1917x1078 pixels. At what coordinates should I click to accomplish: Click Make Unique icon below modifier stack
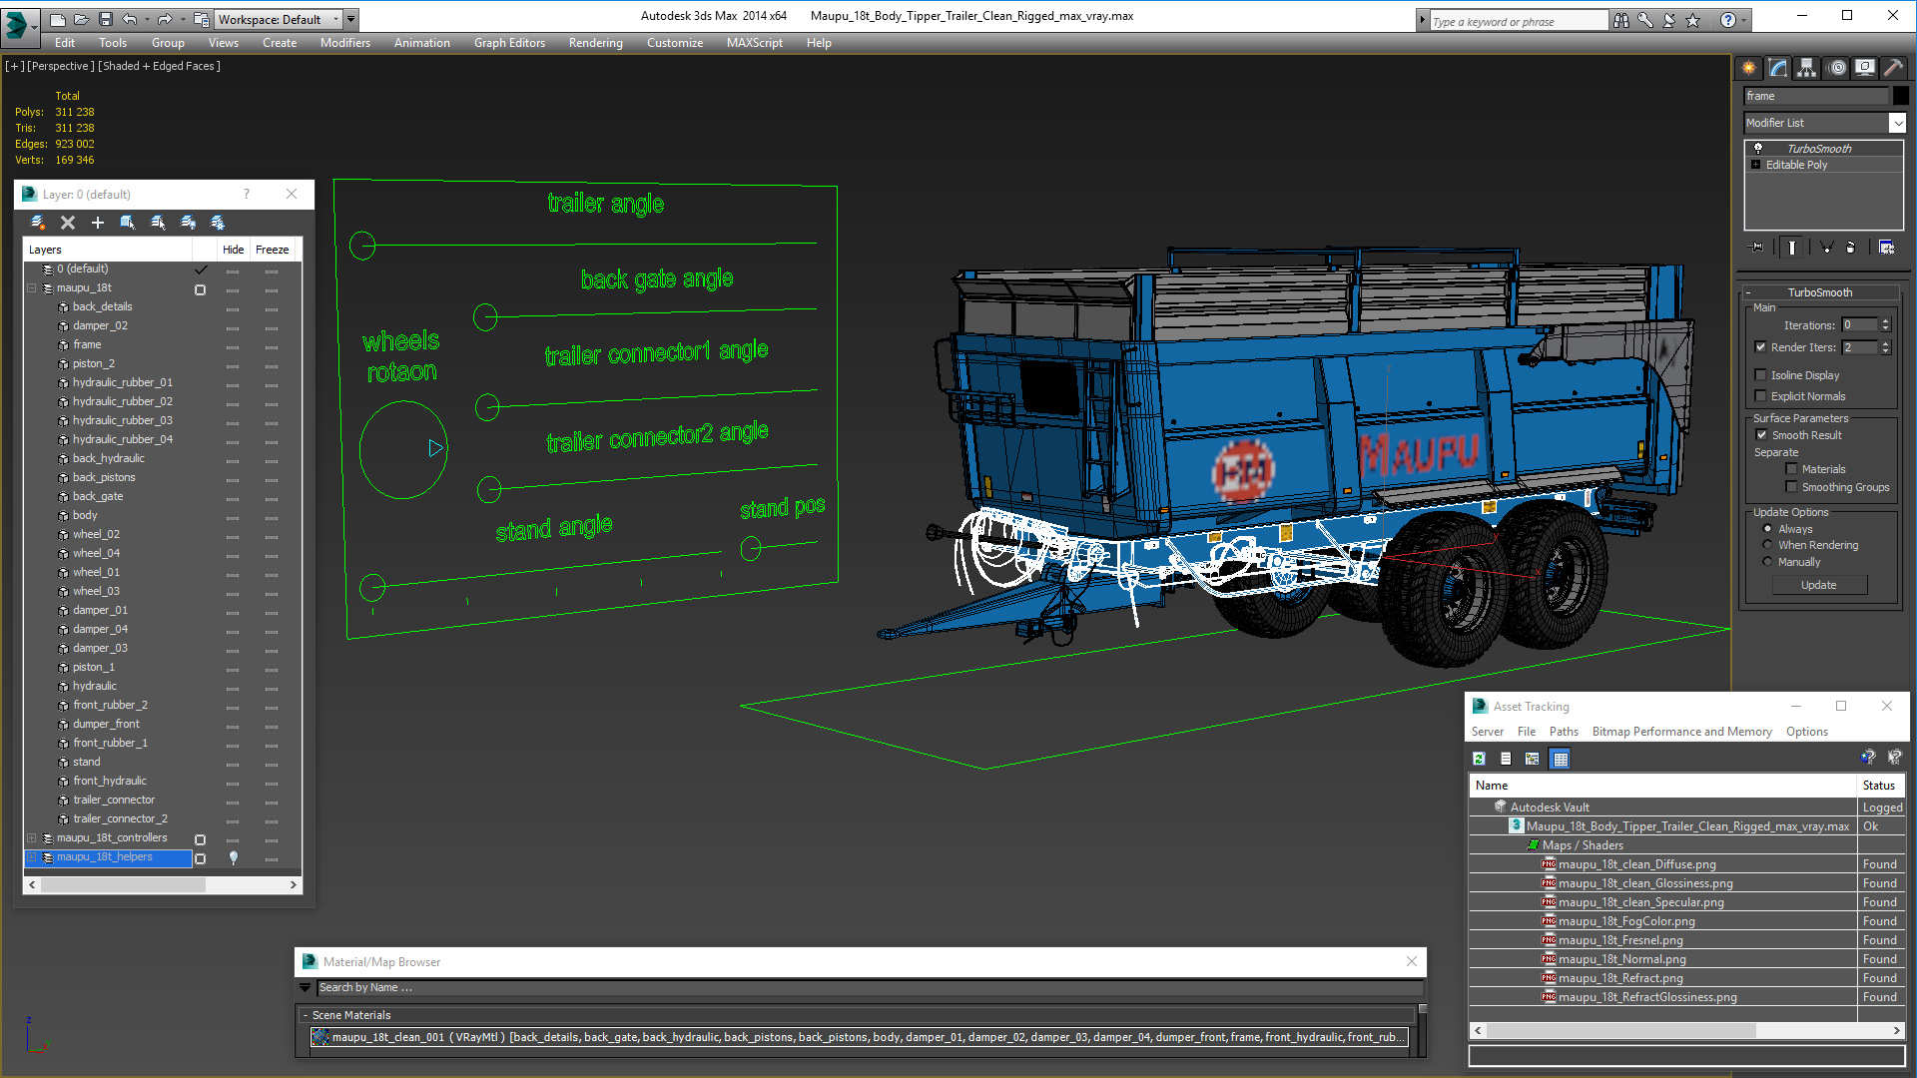pos(1826,247)
